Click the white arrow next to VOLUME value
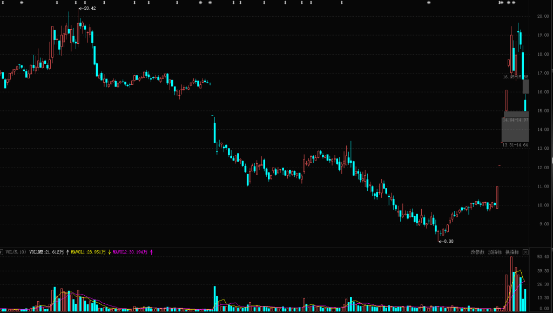 point(68,252)
